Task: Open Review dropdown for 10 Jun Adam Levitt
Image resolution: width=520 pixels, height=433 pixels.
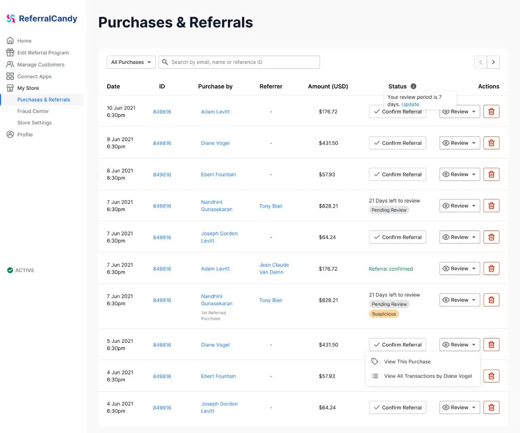Action: click(x=460, y=111)
